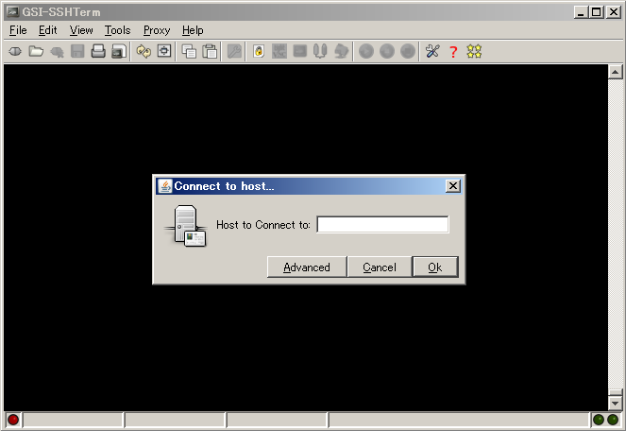Confirm the connection with Ok button
The width and height of the screenshot is (626, 431).
(434, 267)
